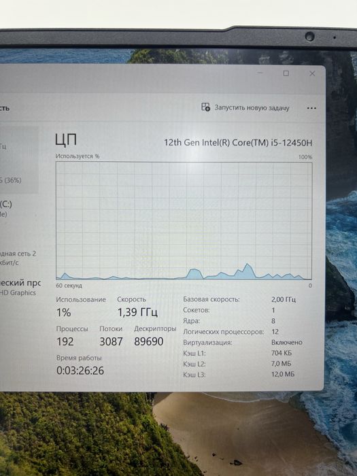Click the Кэш L1 value 704 КБ
Screen dimensions: 357x476
click(x=282, y=353)
